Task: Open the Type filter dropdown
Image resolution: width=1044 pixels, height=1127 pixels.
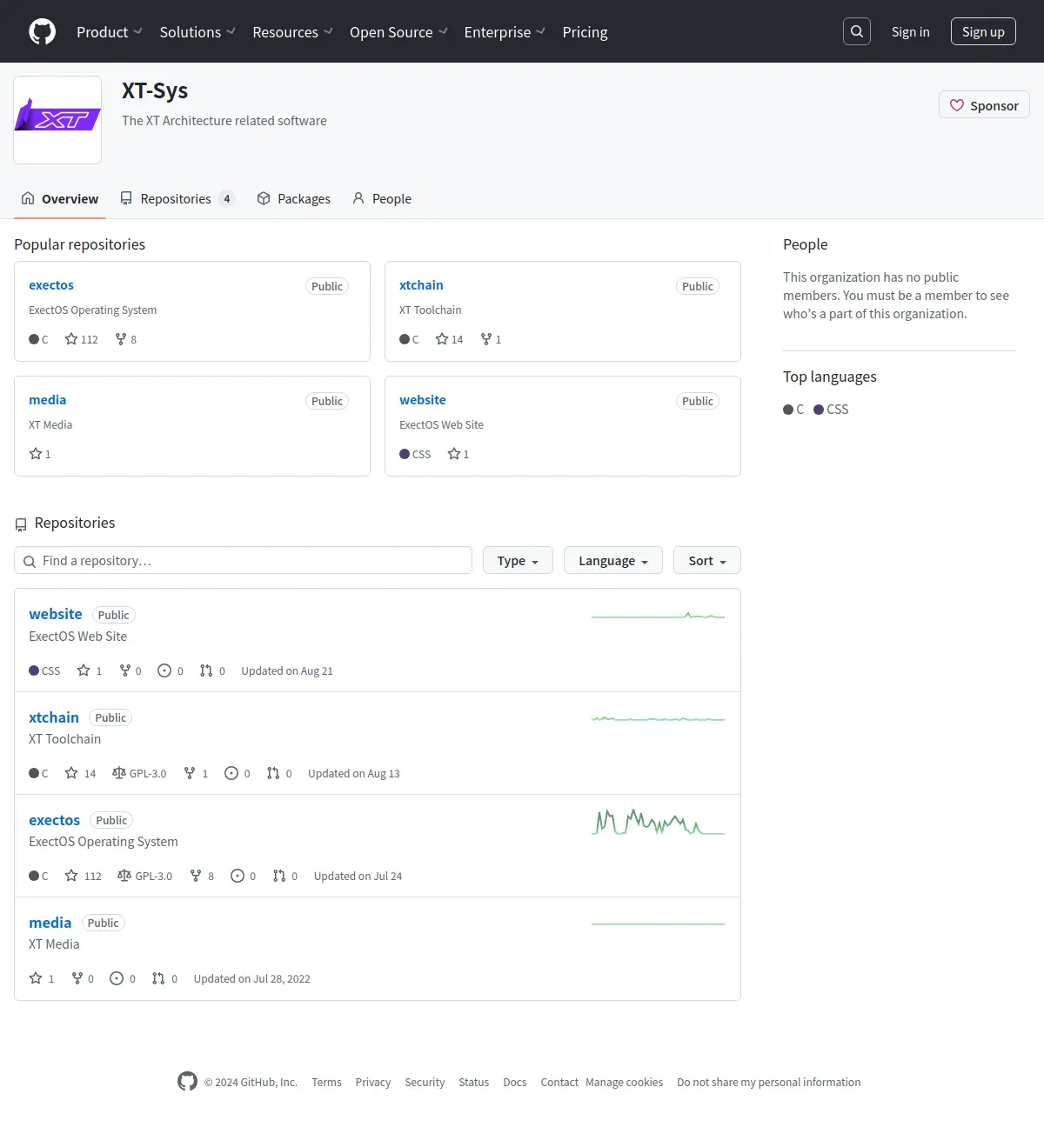Action: point(518,561)
